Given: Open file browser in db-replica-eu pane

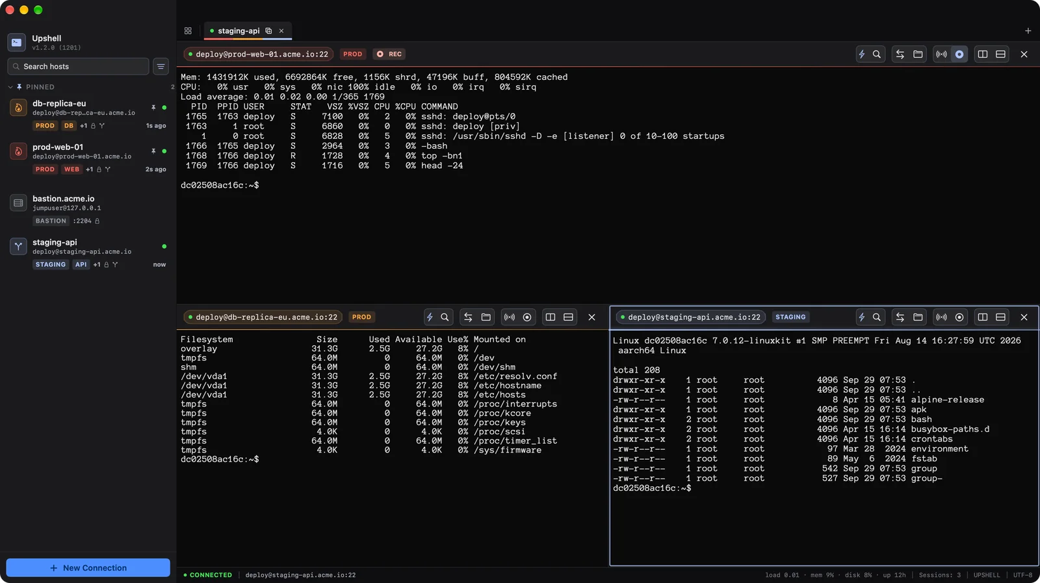Looking at the screenshot, I should coord(486,317).
